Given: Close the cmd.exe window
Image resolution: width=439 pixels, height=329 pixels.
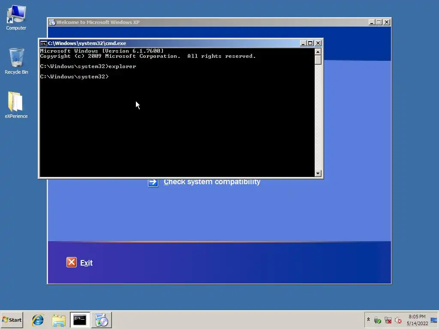Looking at the screenshot, I should point(318,43).
